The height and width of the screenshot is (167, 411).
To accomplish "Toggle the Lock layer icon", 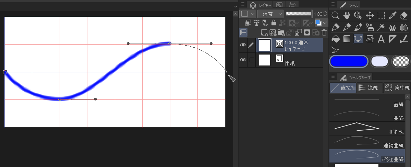I will (x=274, y=23).
